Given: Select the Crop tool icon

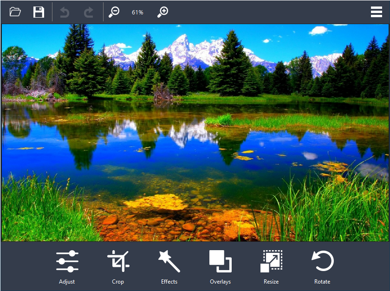Looking at the screenshot, I should point(118,261).
